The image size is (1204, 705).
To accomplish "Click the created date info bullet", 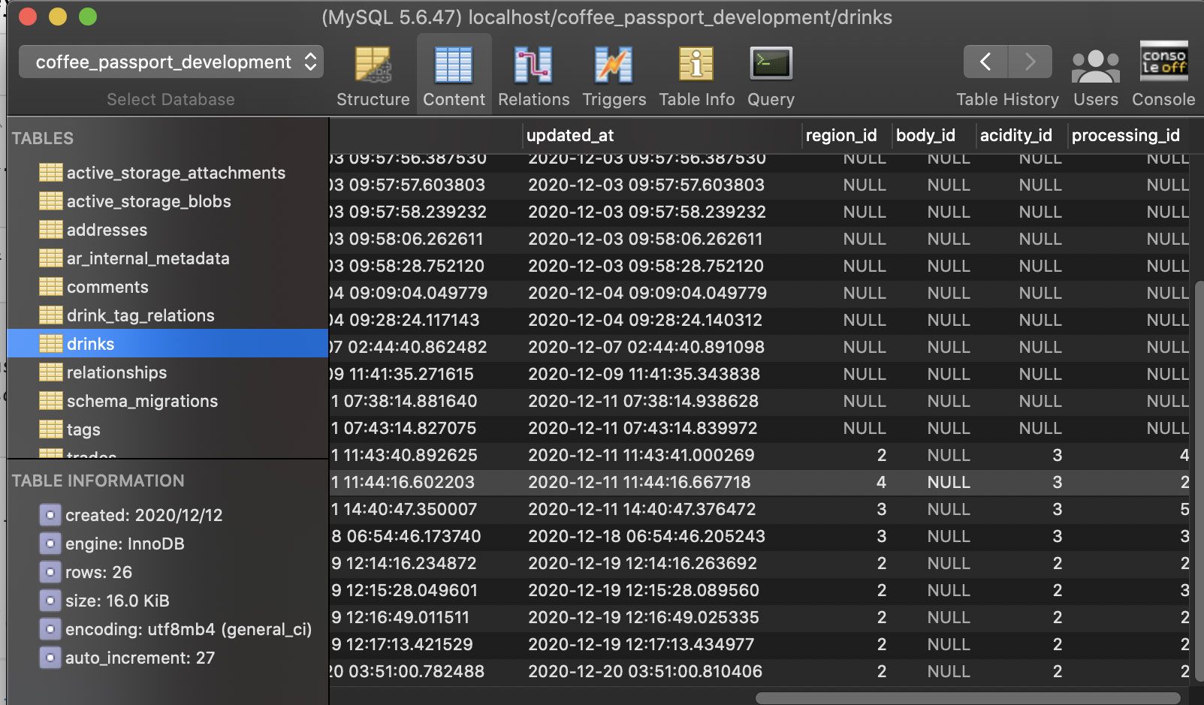I will click(x=50, y=515).
